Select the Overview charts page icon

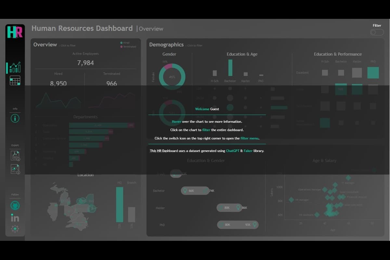click(15, 67)
